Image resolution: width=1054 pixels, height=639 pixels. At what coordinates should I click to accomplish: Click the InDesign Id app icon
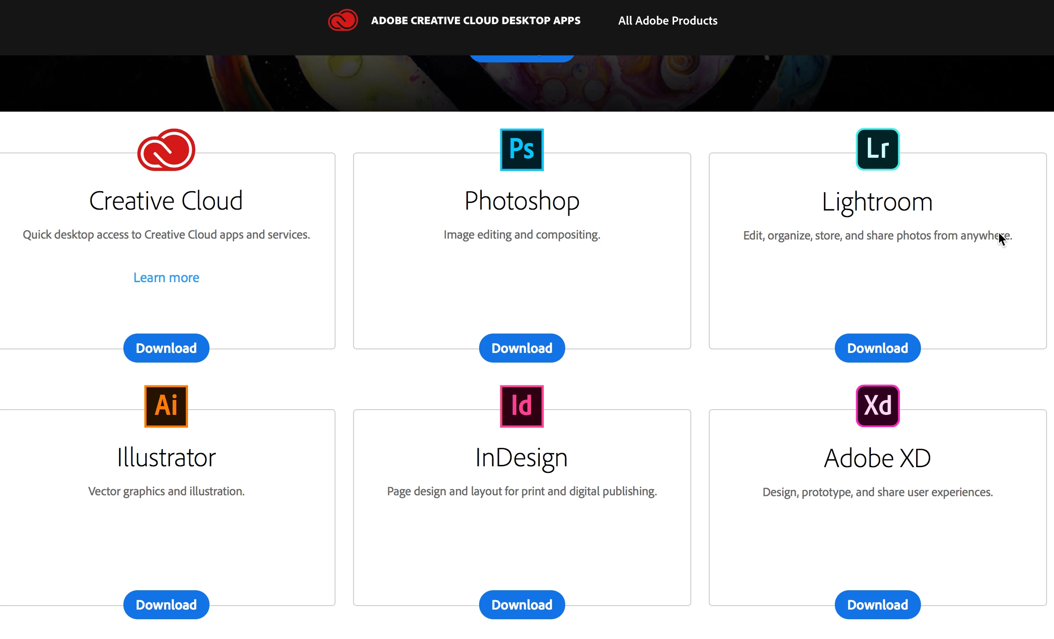tap(522, 406)
